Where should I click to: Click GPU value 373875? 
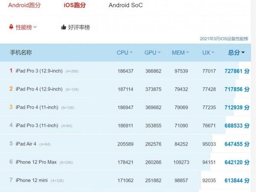153,89
